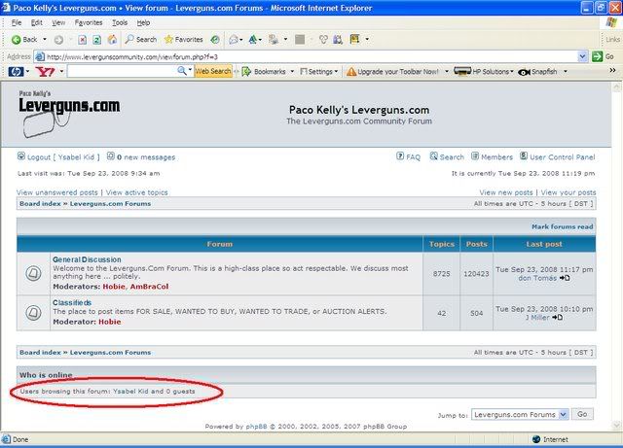This screenshot has height=448, width=623.
Task: Open the Edit menu
Action: (37, 22)
